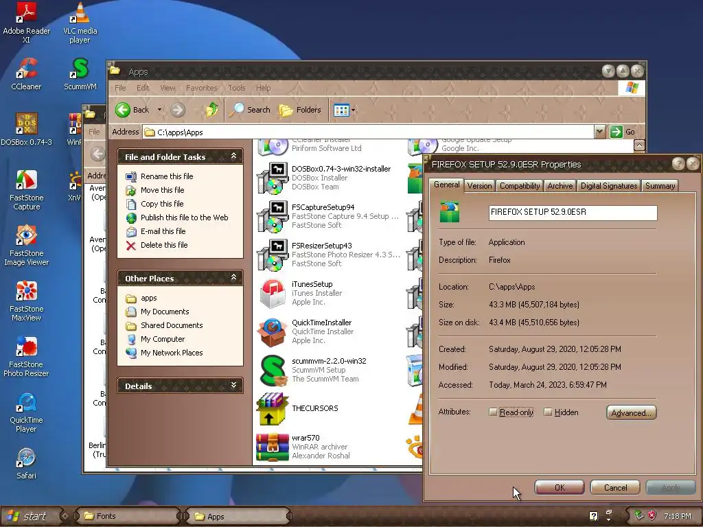Image resolution: width=703 pixels, height=527 pixels.
Task: Expand the Details panel
Action: pyautogui.click(x=233, y=386)
